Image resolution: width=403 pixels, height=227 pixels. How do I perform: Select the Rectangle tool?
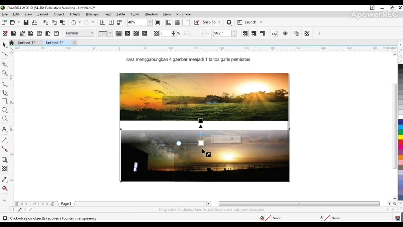(x=4, y=101)
